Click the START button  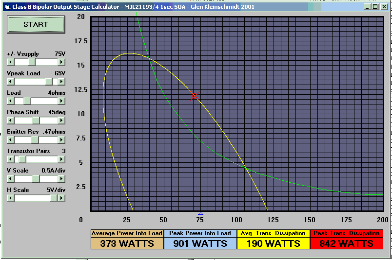pyautogui.click(x=36, y=24)
